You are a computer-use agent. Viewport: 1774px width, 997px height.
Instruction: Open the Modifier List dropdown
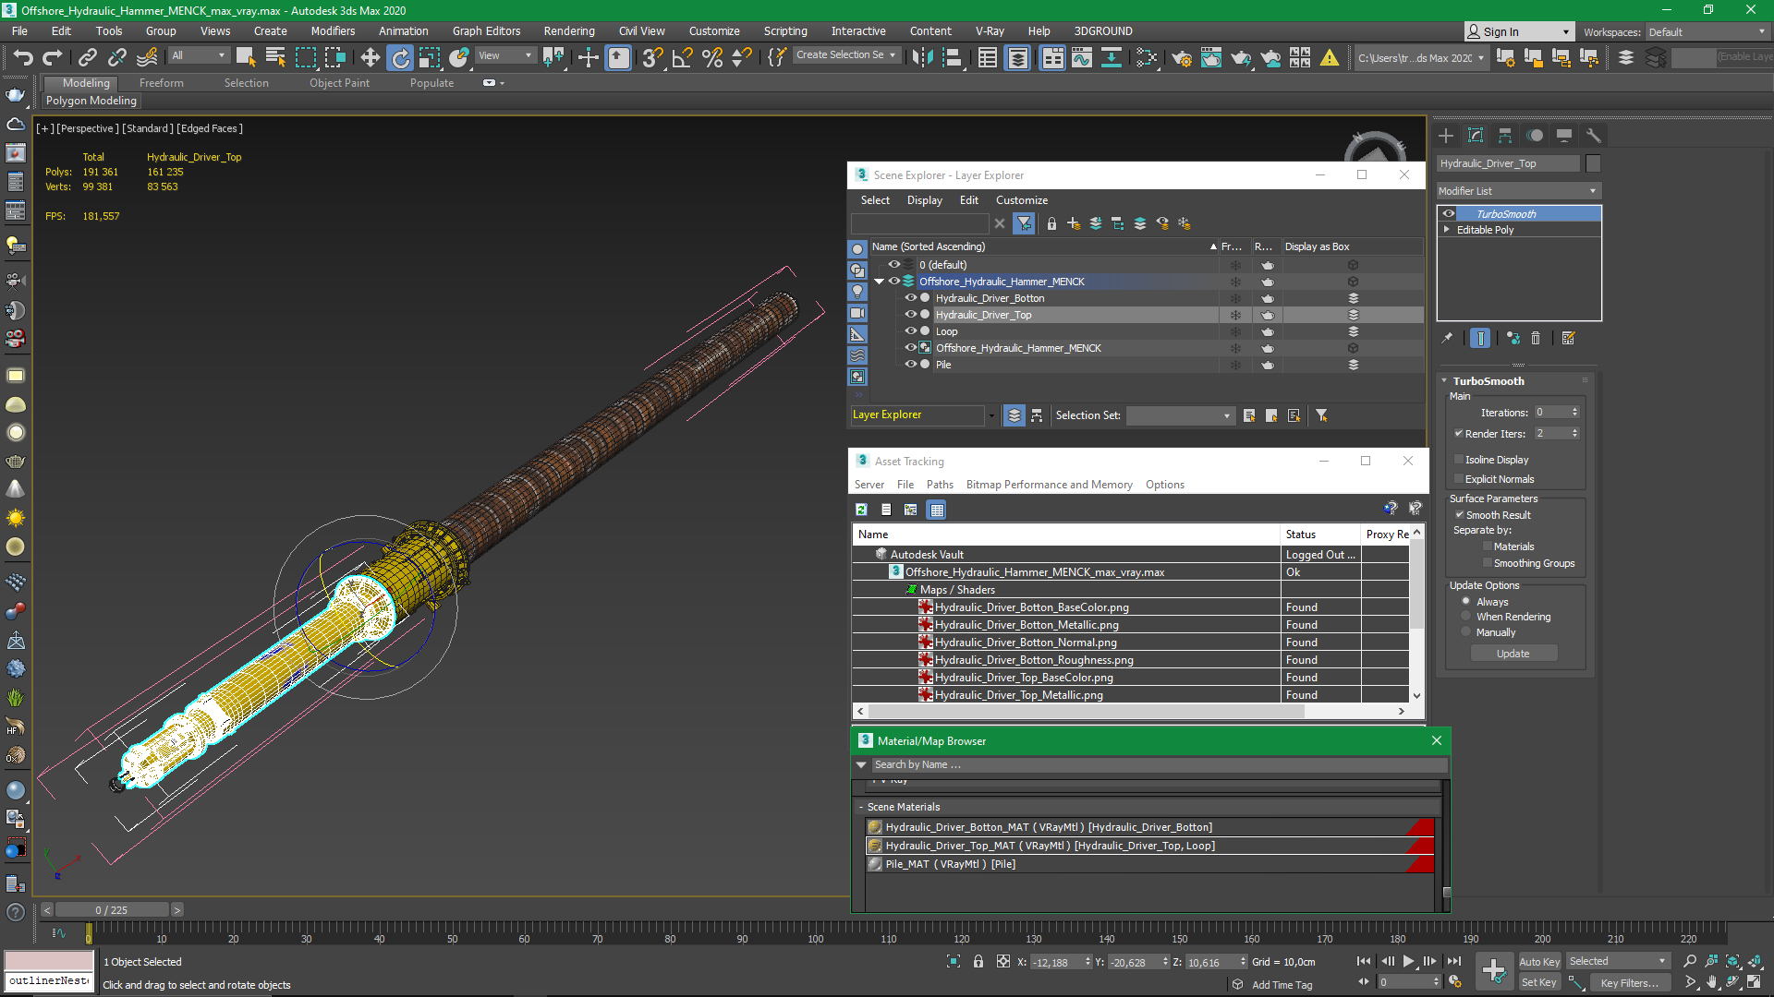[1518, 191]
